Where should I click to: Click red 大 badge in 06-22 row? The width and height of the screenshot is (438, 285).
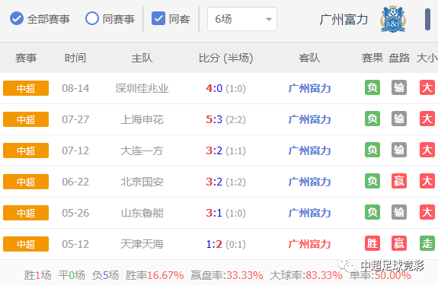click(x=427, y=182)
